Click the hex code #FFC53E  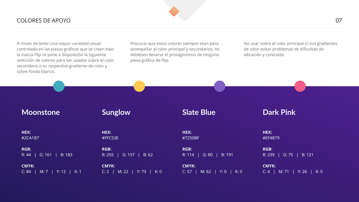point(110,138)
